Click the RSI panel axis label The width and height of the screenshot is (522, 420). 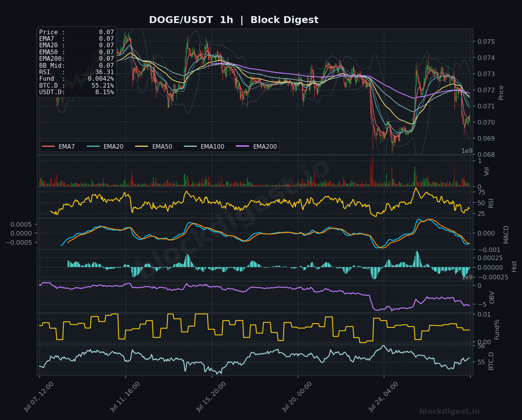pos(491,203)
